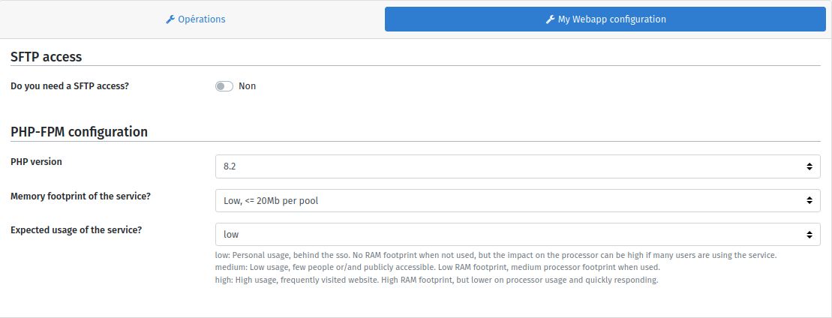Click the SFTP access section heading
Viewport: 832px width, 318px height.
click(x=46, y=57)
